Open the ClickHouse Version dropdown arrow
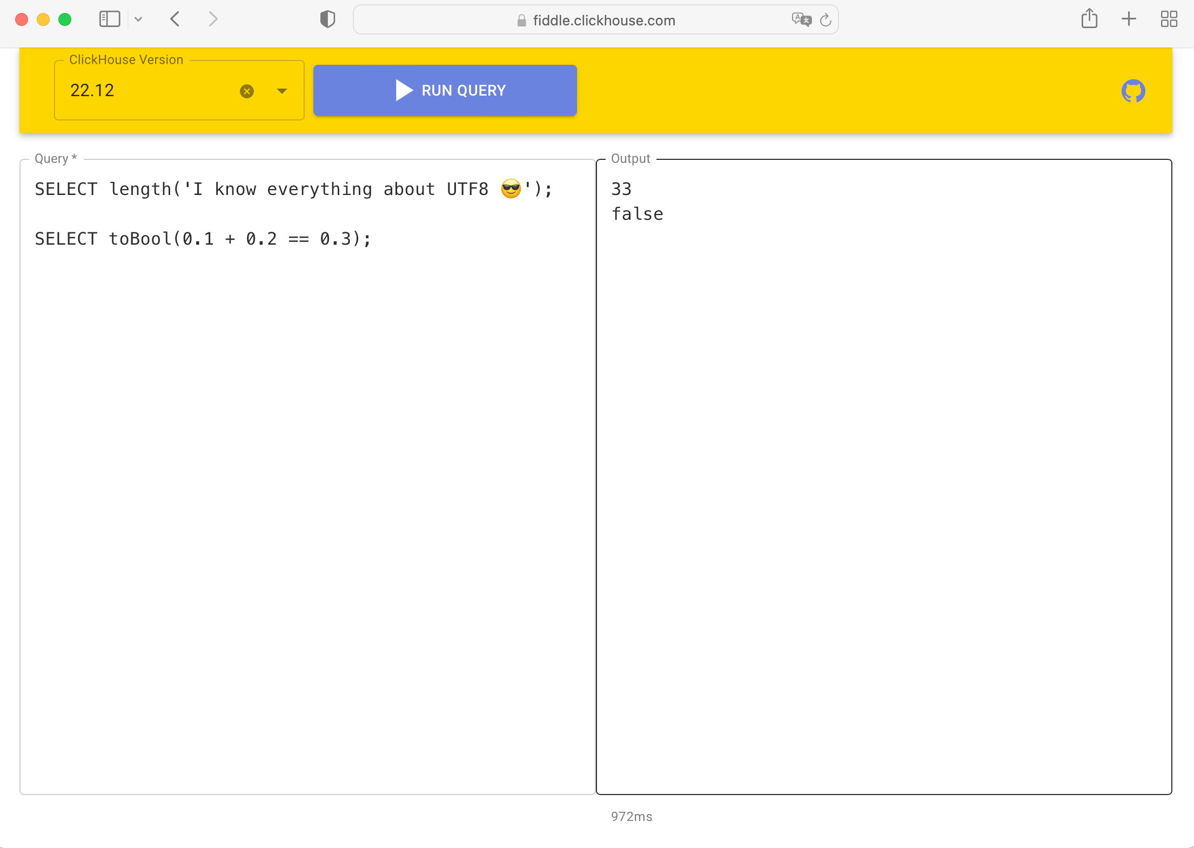This screenshot has width=1194, height=848. coord(282,91)
